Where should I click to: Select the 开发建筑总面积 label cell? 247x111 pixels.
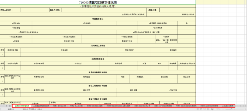point(69,37)
